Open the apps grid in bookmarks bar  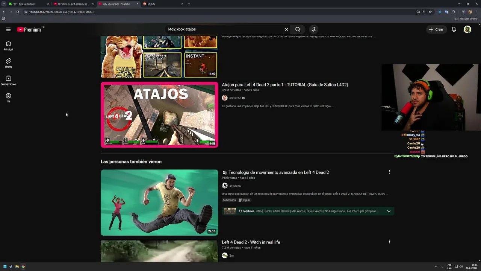4,19
